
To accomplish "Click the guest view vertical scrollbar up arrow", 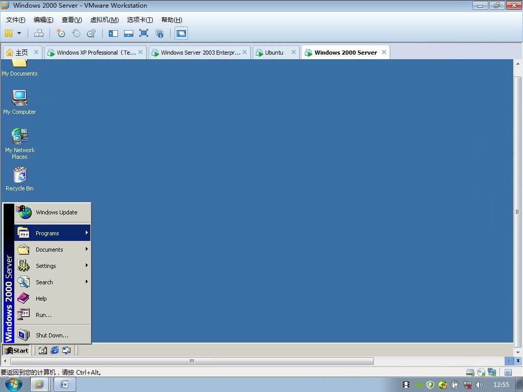I will [518, 64].
